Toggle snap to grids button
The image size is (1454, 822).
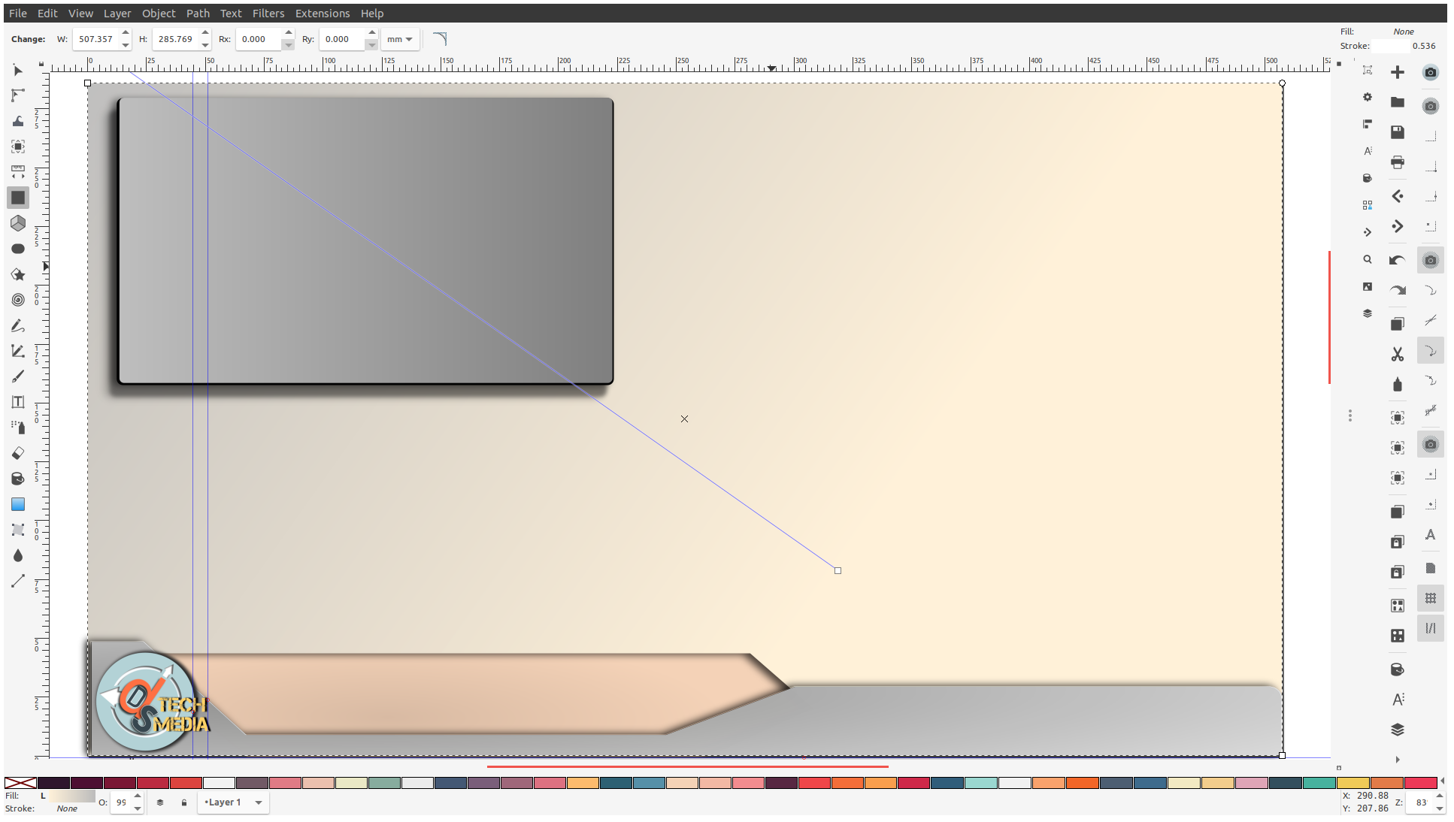coord(1431,598)
